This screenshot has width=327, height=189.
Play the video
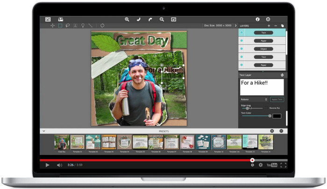tap(47, 165)
